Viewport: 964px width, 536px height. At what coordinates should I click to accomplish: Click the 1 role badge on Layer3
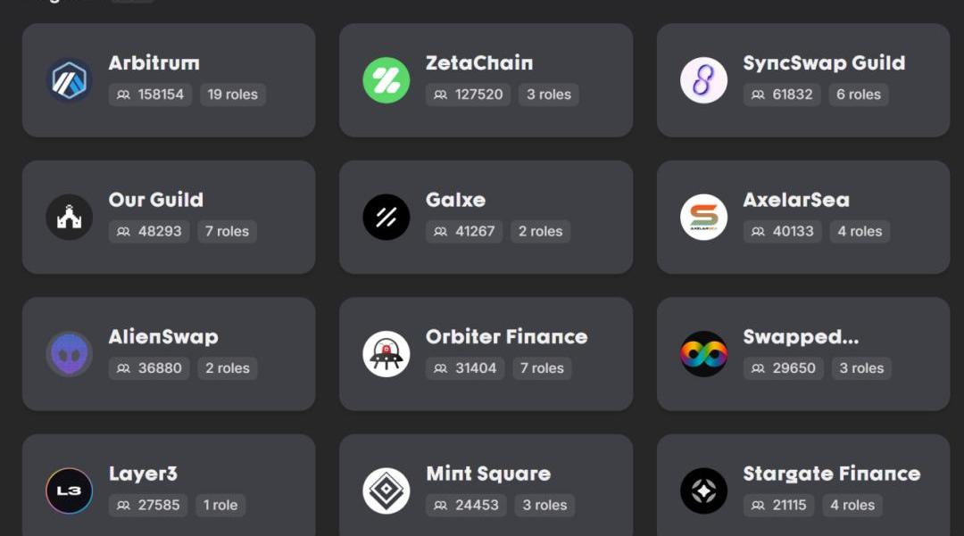220,506
